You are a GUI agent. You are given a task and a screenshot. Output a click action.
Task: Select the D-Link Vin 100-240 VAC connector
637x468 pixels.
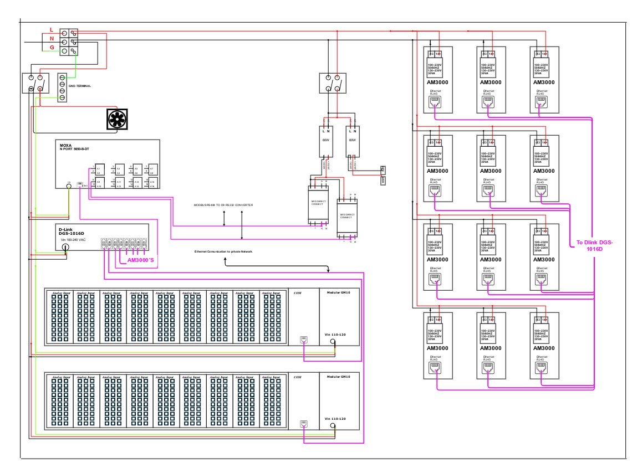[65, 248]
